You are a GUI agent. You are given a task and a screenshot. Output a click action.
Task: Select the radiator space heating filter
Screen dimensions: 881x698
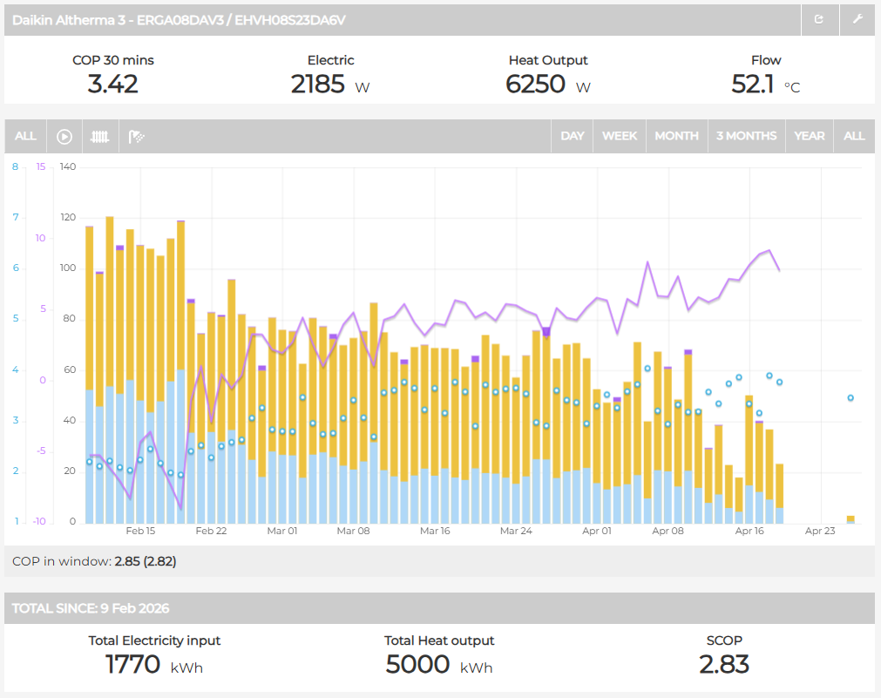tap(101, 136)
